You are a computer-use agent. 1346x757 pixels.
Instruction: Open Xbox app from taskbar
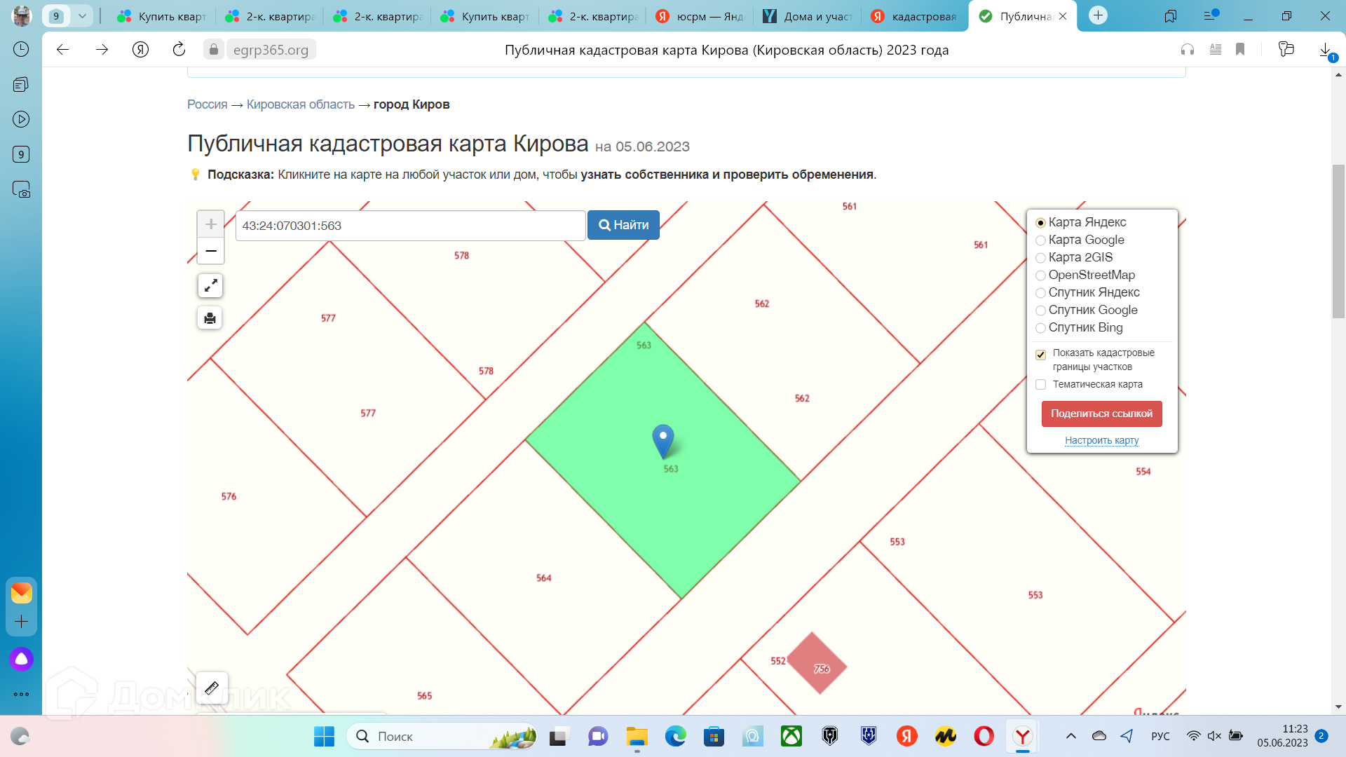(x=791, y=737)
